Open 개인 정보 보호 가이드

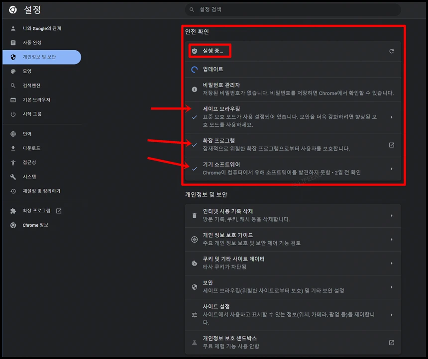pyautogui.click(x=293, y=239)
